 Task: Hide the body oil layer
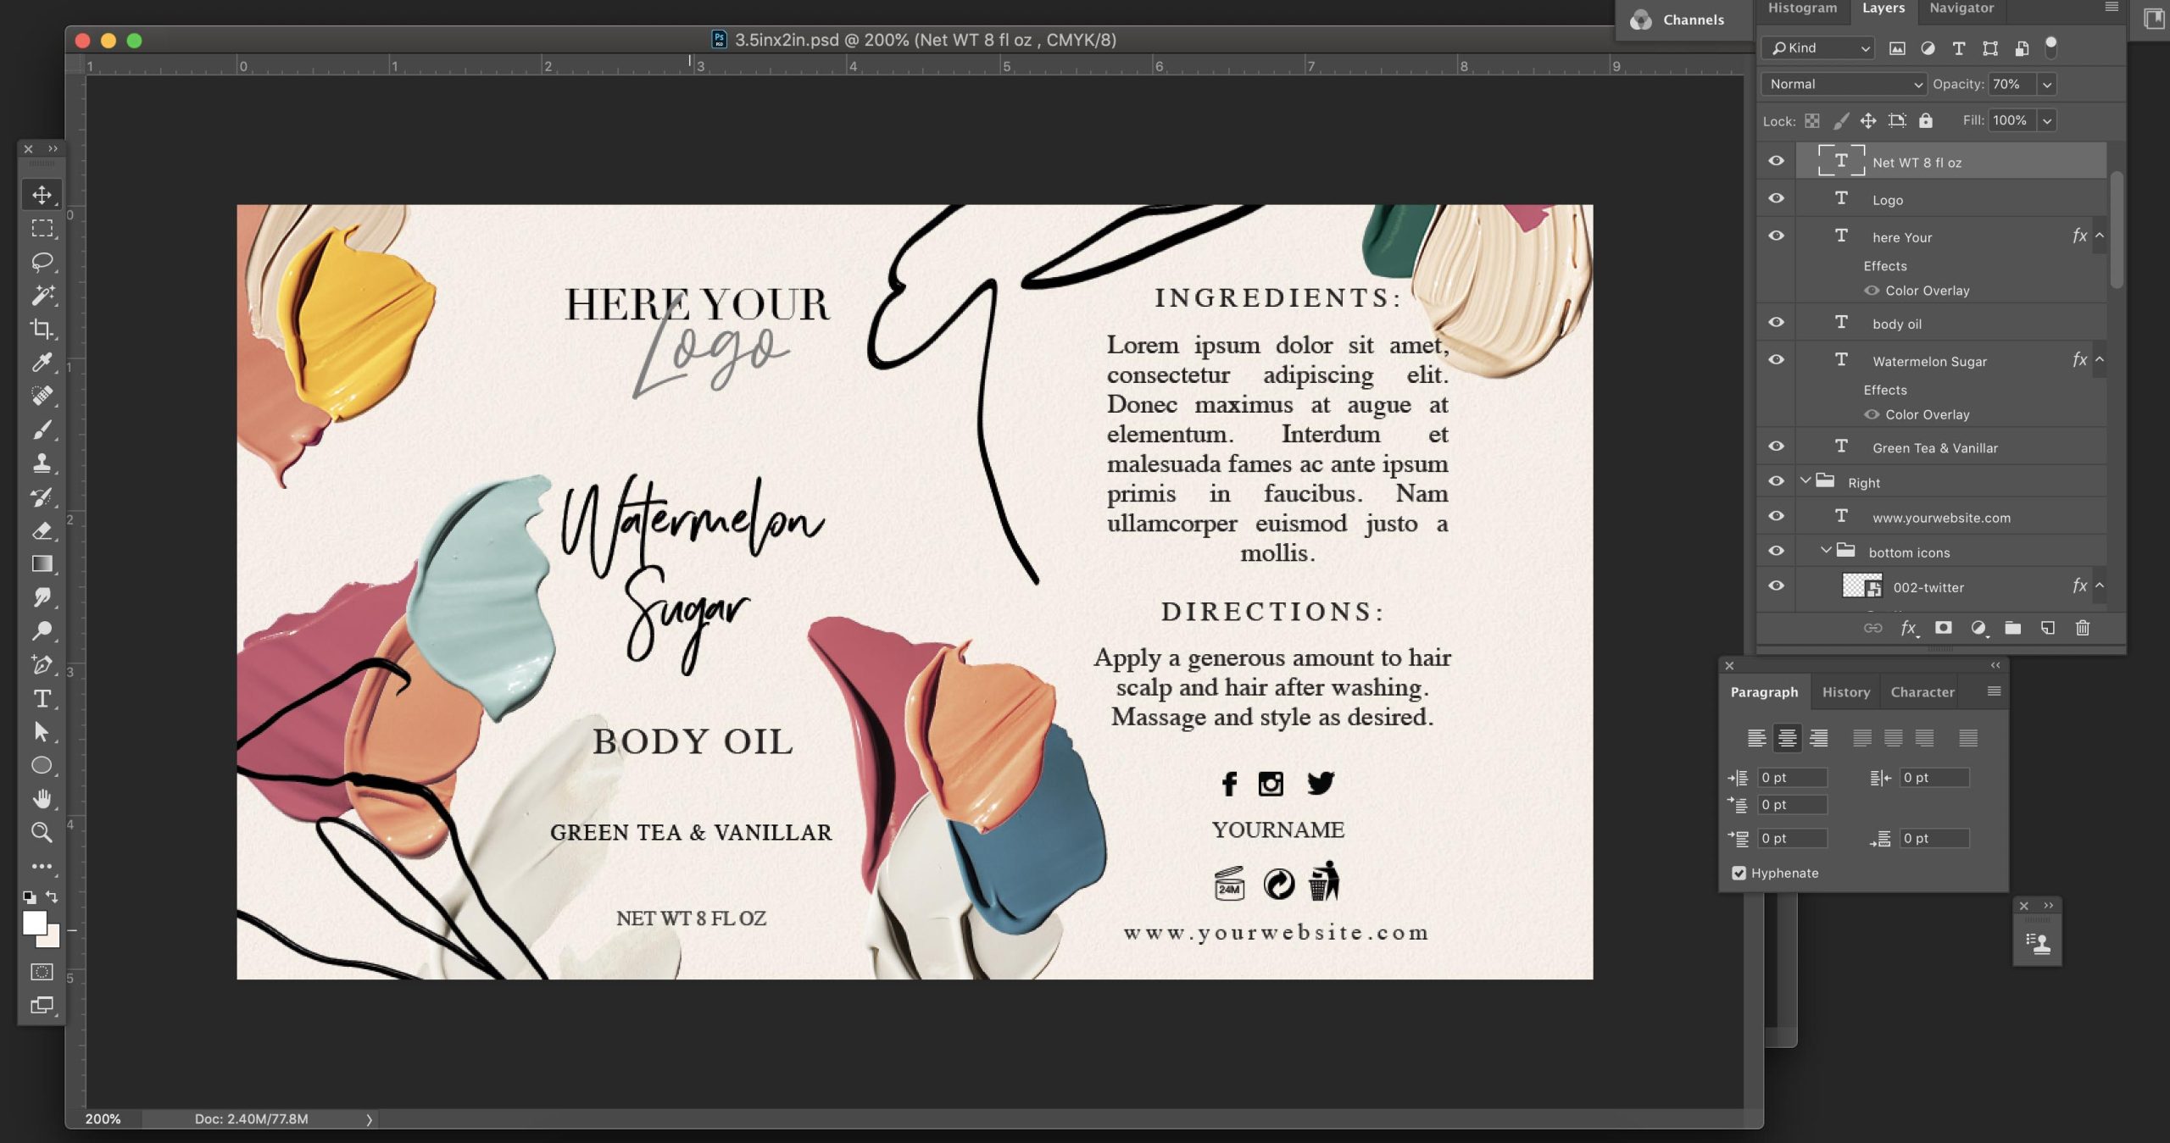pyautogui.click(x=1776, y=323)
